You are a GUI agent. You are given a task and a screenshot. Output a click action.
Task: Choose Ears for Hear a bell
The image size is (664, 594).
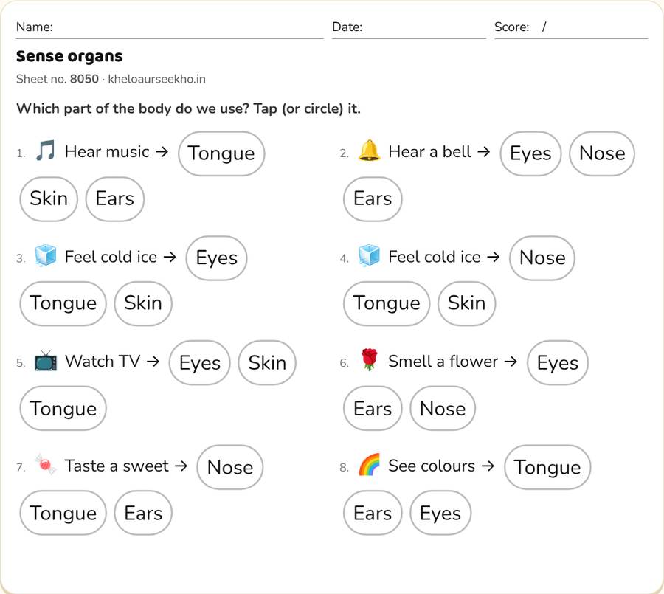(x=373, y=198)
